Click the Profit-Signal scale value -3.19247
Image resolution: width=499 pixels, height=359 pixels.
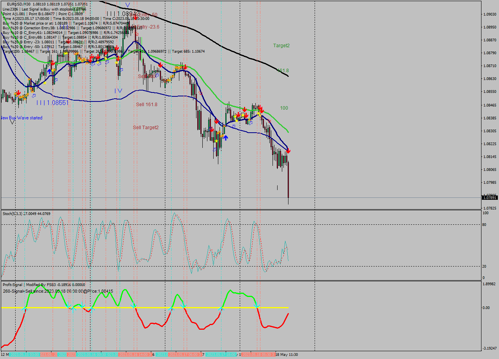coord(489,348)
